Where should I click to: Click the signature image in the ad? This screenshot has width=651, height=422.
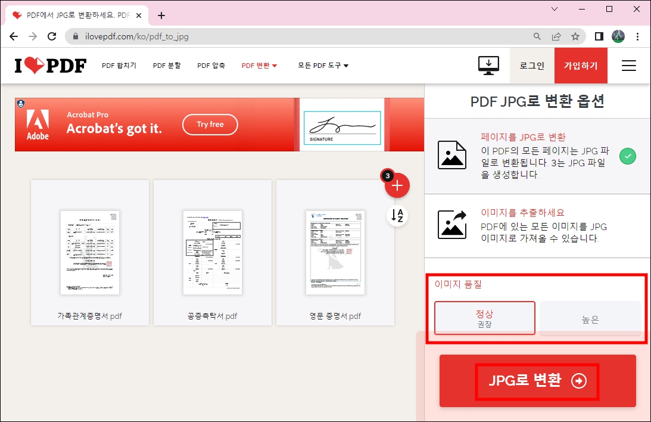coord(342,128)
